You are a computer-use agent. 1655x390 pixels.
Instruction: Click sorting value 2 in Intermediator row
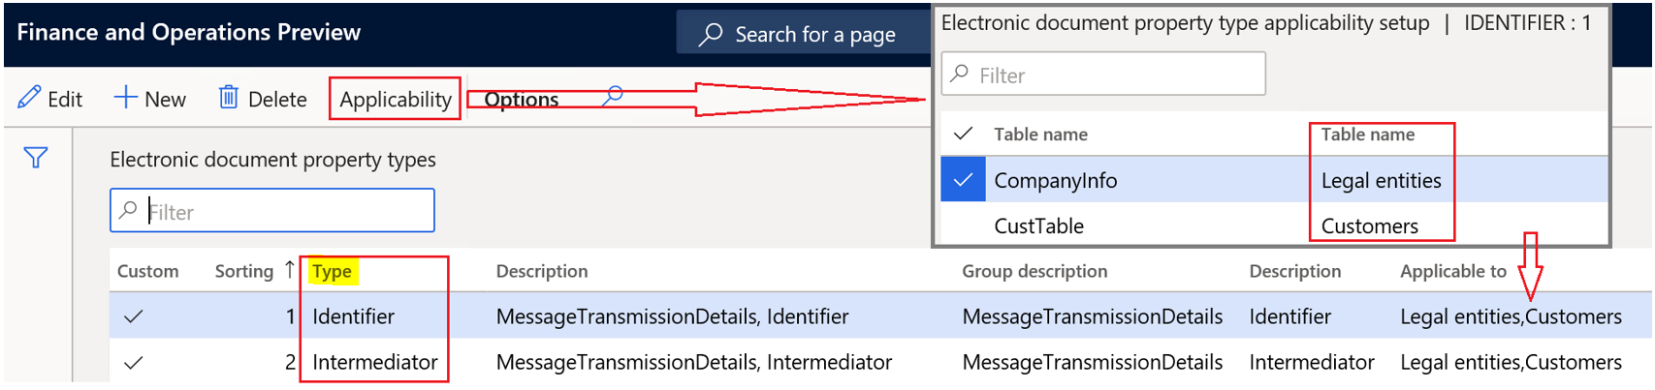290,362
